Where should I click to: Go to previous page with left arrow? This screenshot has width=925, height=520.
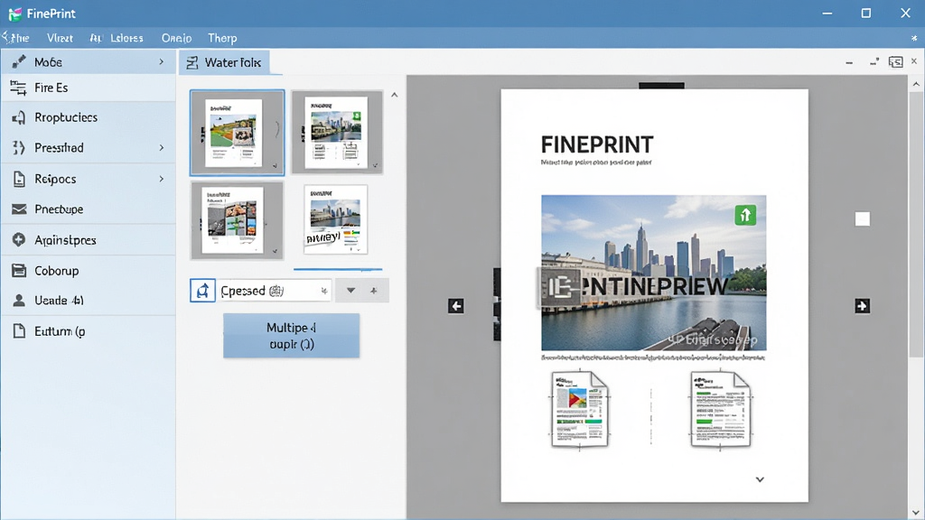coord(455,306)
